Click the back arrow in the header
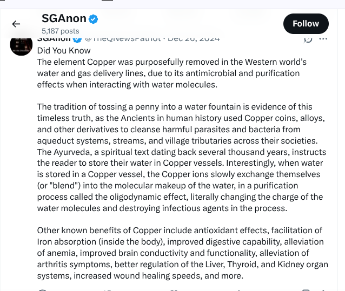This screenshot has width=345, height=291. (16, 24)
